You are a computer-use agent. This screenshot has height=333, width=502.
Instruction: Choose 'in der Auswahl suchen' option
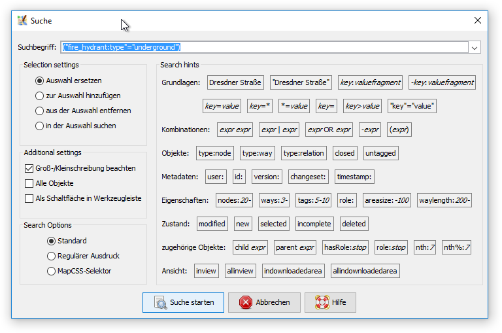(x=40, y=125)
